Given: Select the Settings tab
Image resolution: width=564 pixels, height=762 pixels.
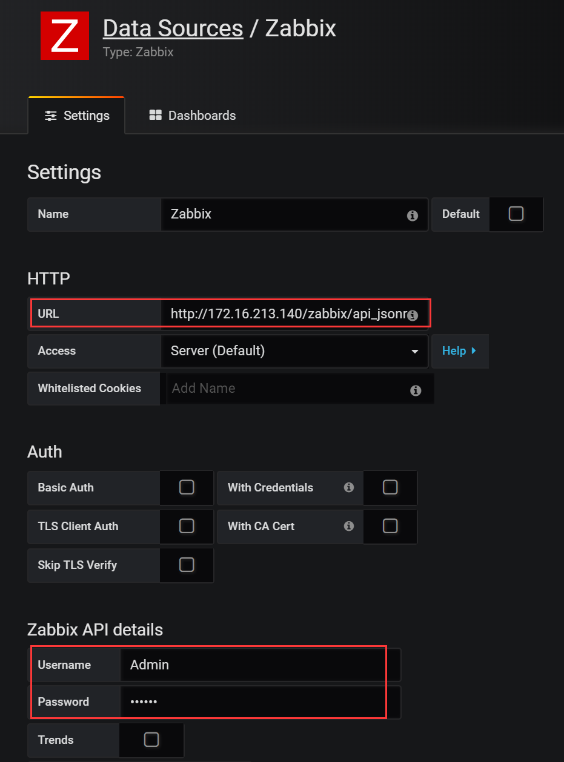Looking at the screenshot, I should tap(77, 116).
